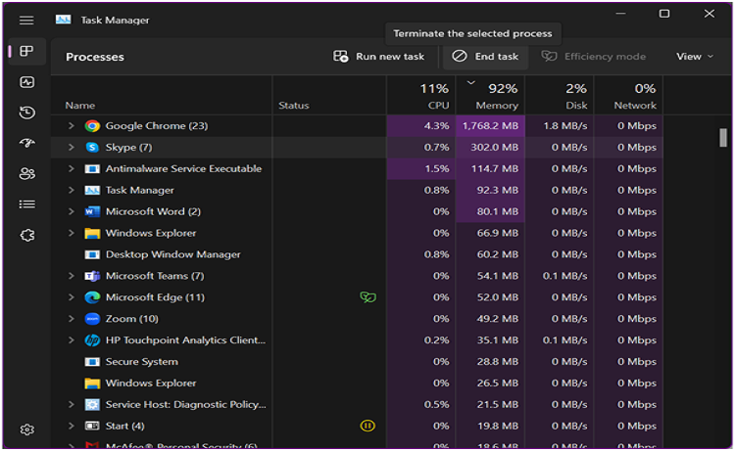Sort by the Status column header
Image resolution: width=735 pixels, height=451 pixels.
coord(294,106)
